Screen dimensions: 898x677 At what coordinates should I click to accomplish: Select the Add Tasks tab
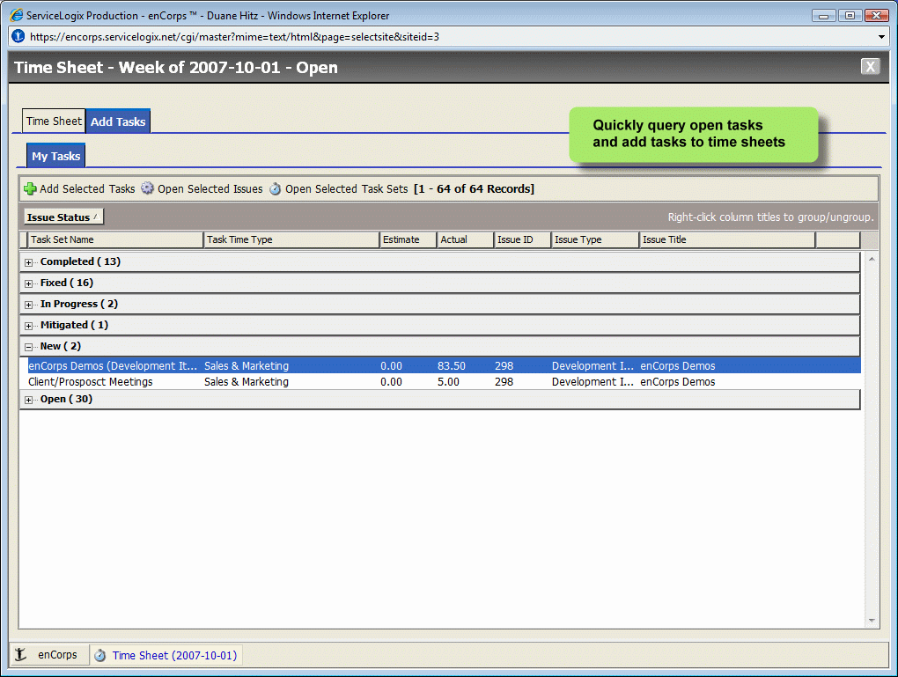coord(118,121)
